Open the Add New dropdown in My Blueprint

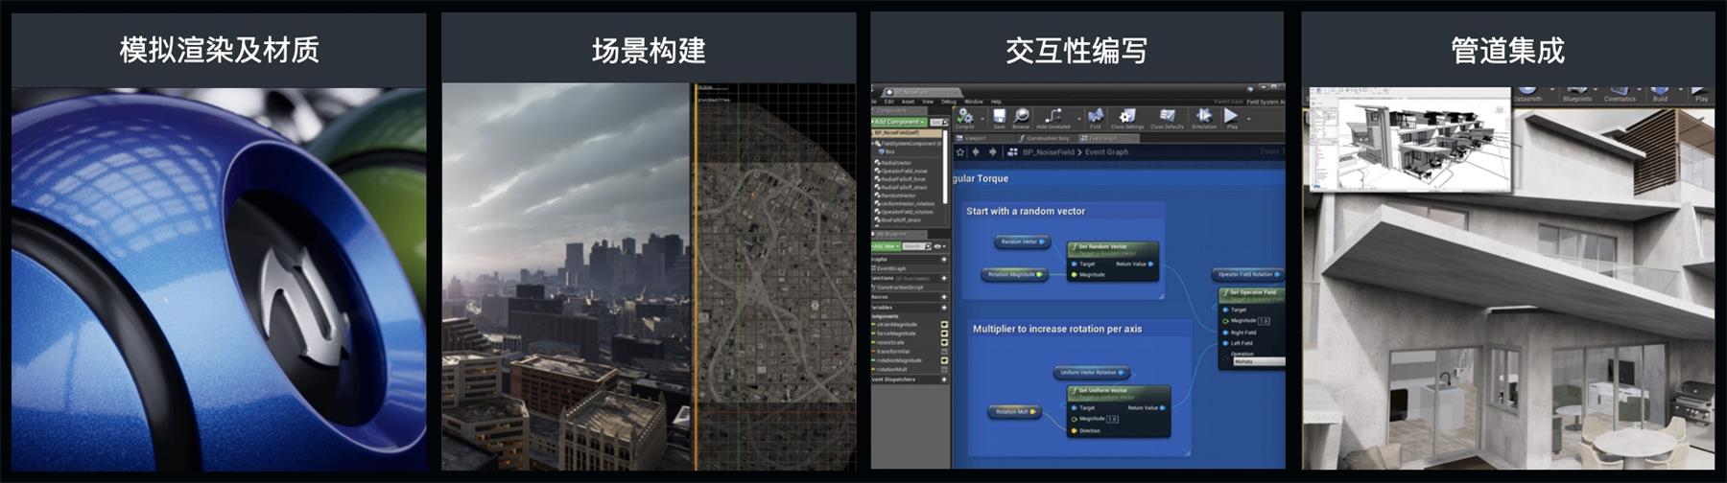(x=886, y=246)
